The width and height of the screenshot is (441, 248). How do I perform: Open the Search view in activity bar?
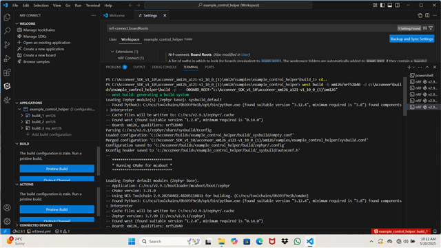(7, 30)
